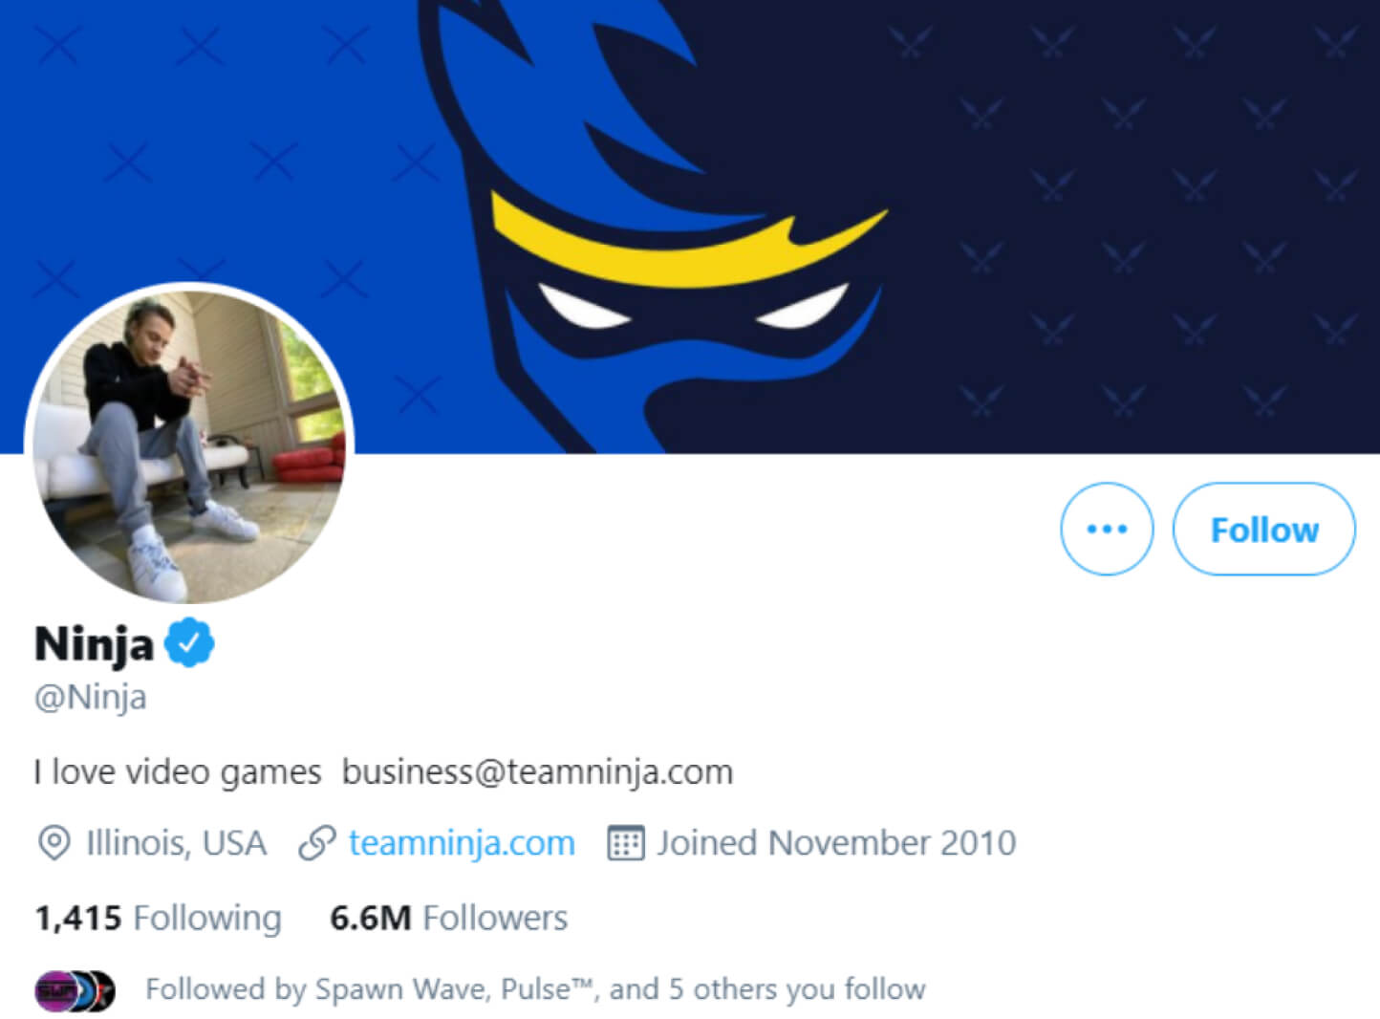This screenshot has height=1019, width=1380.
Task: Click the "I love video games" bio text
Action: pos(178,771)
